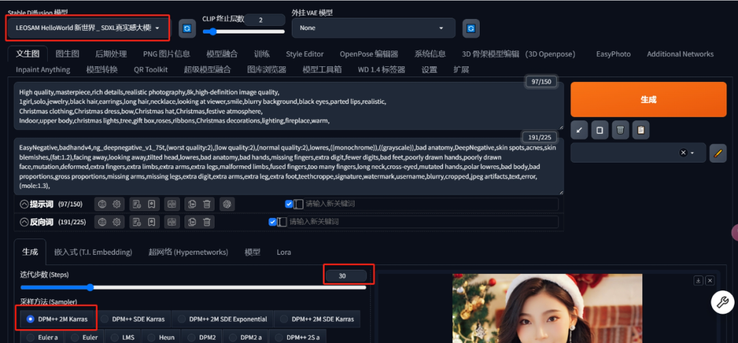Open the history list icon in the 反向词 row
The width and height of the screenshot is (738, 343).
[x=137, y=221]
